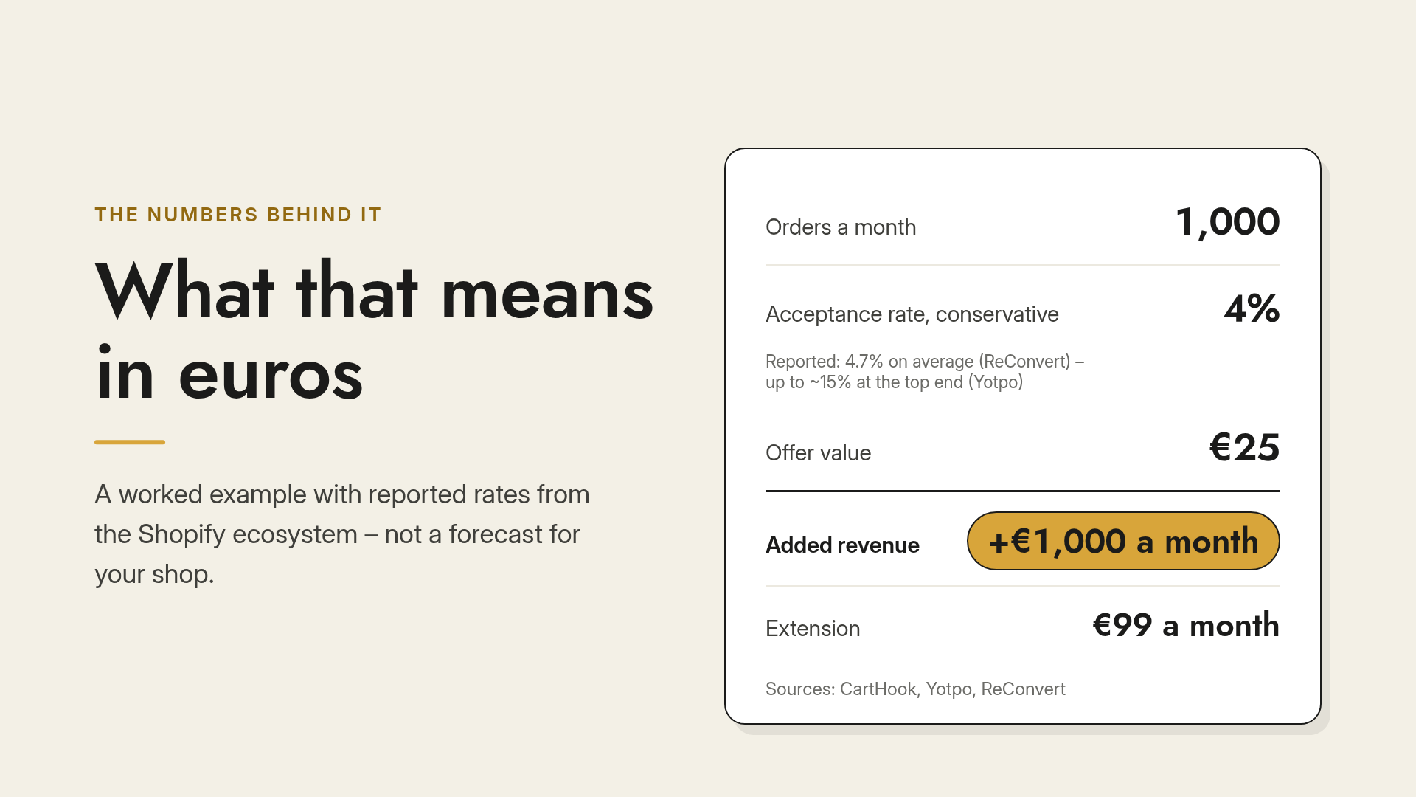1416x797 pixels.
Task: Click 'THE NUMBERS BEHIND IT' eyebrow label
Action: pos(238,215)
